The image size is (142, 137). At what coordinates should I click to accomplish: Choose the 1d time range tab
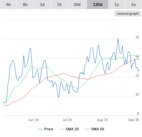[42, 5]
